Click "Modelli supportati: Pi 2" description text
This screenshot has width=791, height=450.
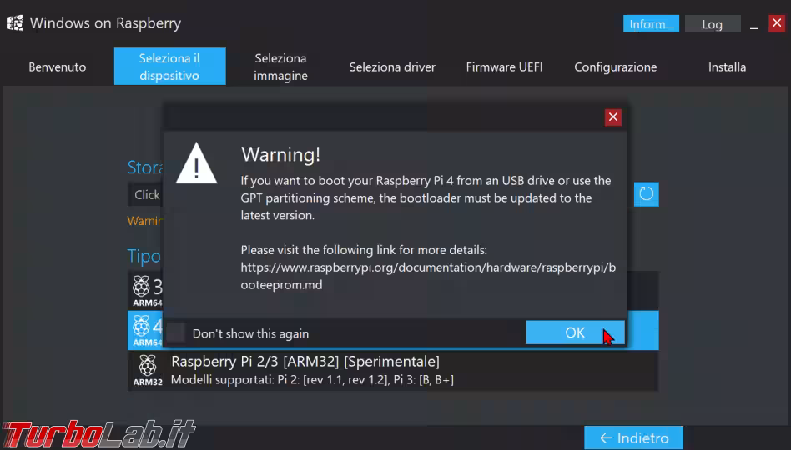pyautogui.click(x=312, y=379)
